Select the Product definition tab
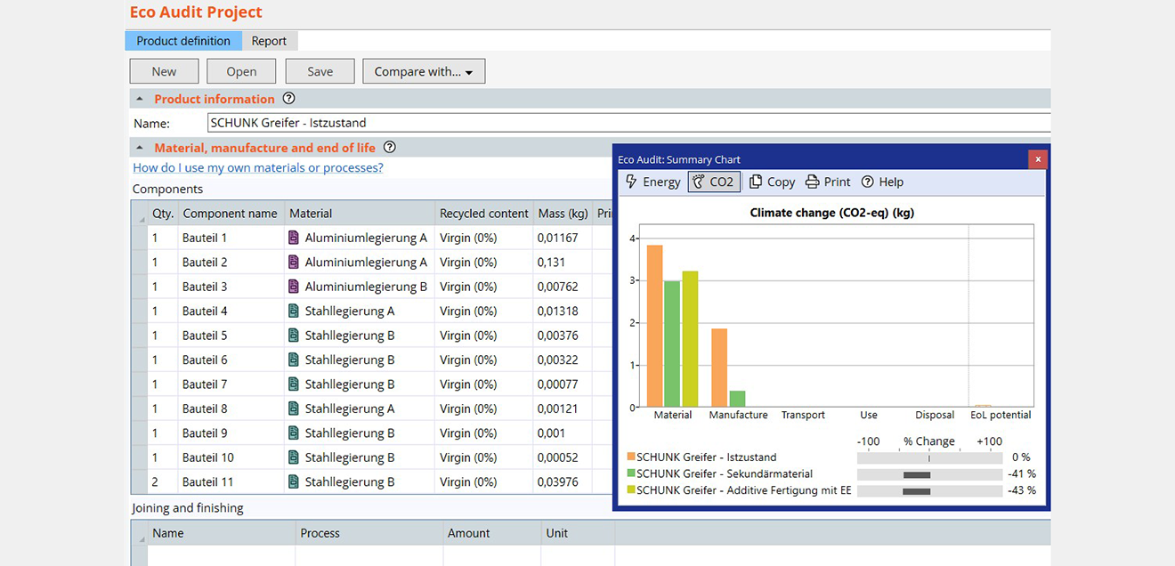The width and height of the screenshot is (1175, 566). click(183, 41)
